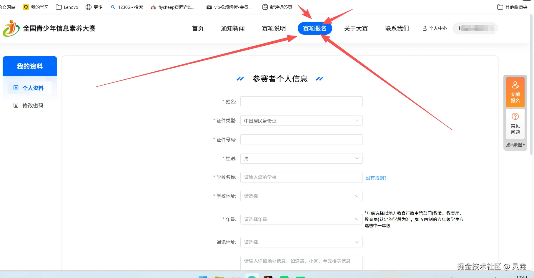Open the 新建标签页 bookmark
Viewport: 534px width, 278px height.
(277, 7)
